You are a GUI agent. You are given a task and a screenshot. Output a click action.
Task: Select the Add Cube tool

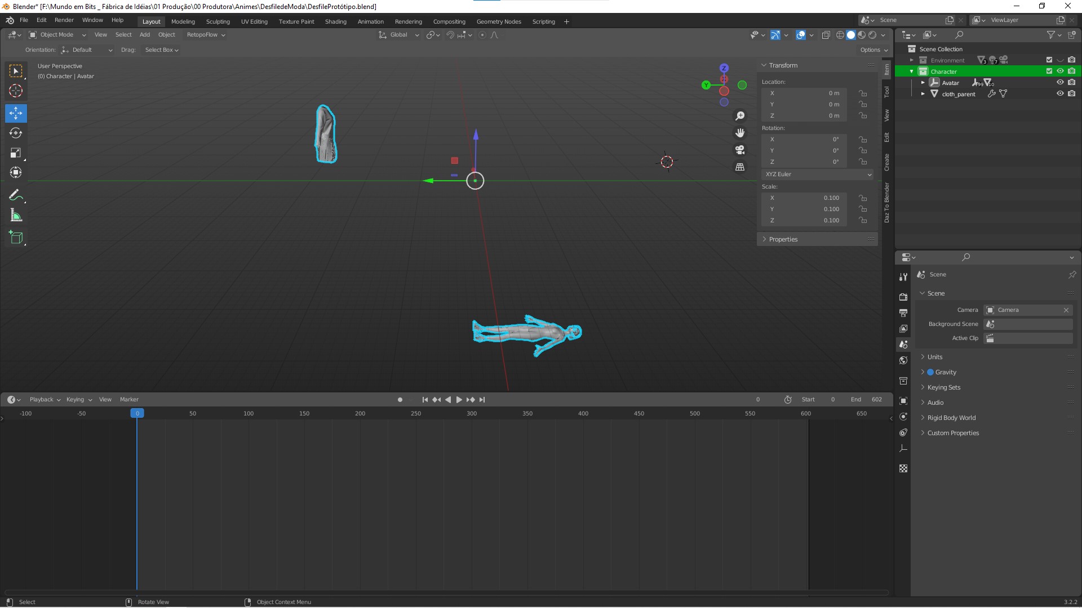tap(16, 238)
